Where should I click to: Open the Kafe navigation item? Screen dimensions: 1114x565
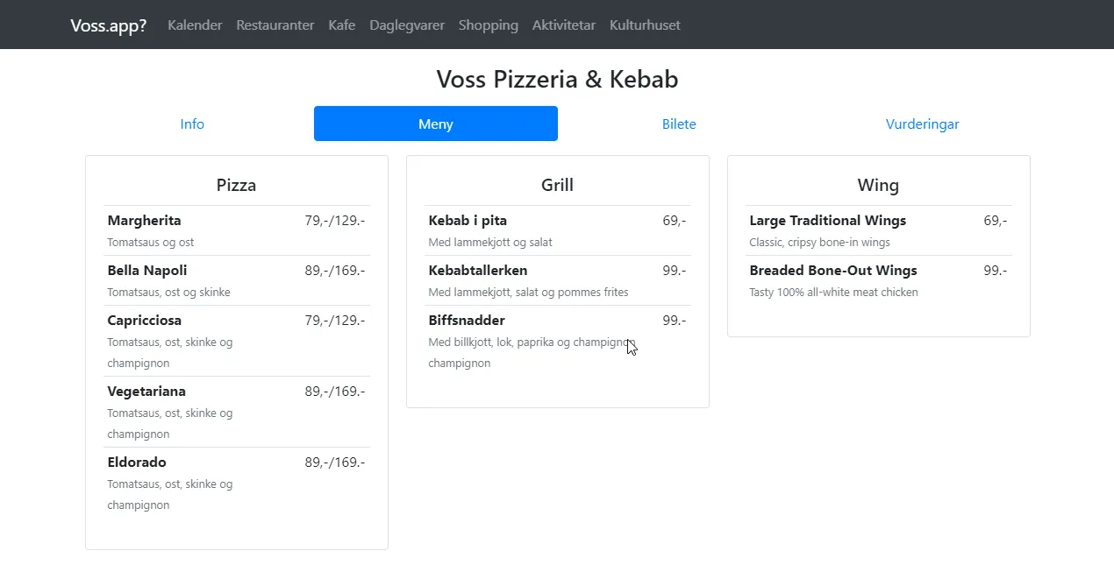[x=342, y=25]
